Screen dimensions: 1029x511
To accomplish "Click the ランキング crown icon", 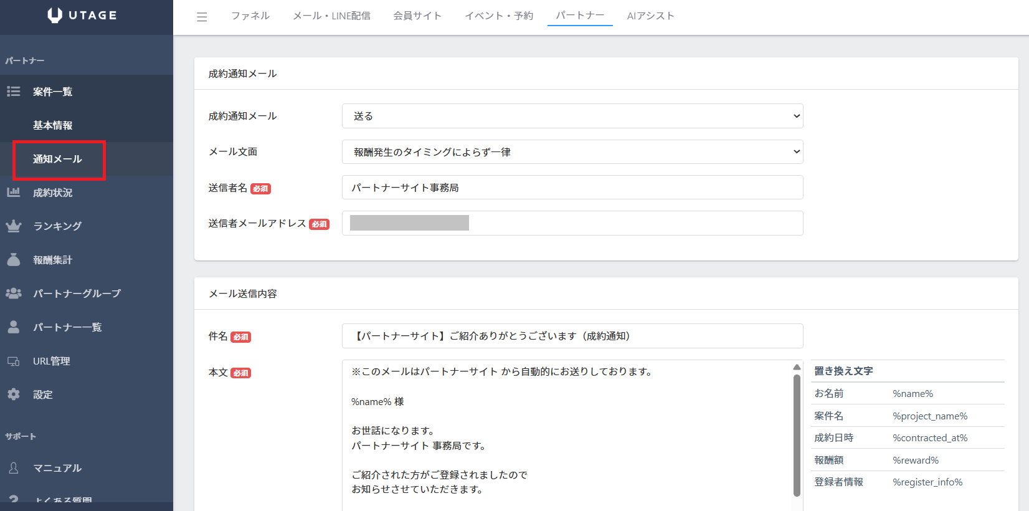I will click(x=14, y=226).
